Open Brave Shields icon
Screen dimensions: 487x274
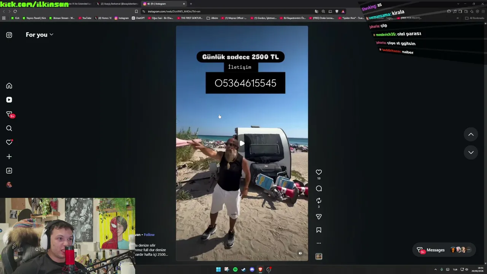pos(337,11)
